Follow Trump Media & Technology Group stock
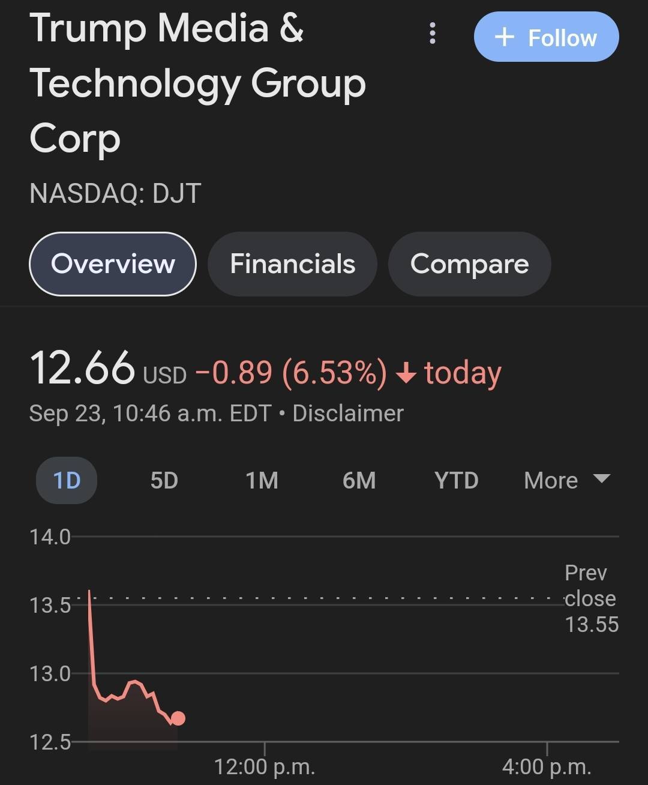The width and height of the screenshot is (648, 785). pos(546,37)
